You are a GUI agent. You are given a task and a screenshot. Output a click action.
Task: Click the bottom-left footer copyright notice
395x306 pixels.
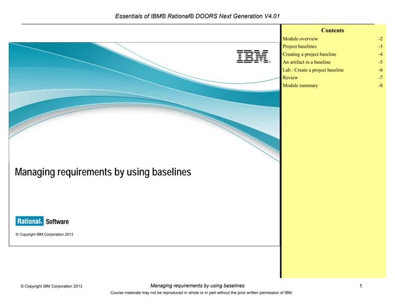point(51,286)
